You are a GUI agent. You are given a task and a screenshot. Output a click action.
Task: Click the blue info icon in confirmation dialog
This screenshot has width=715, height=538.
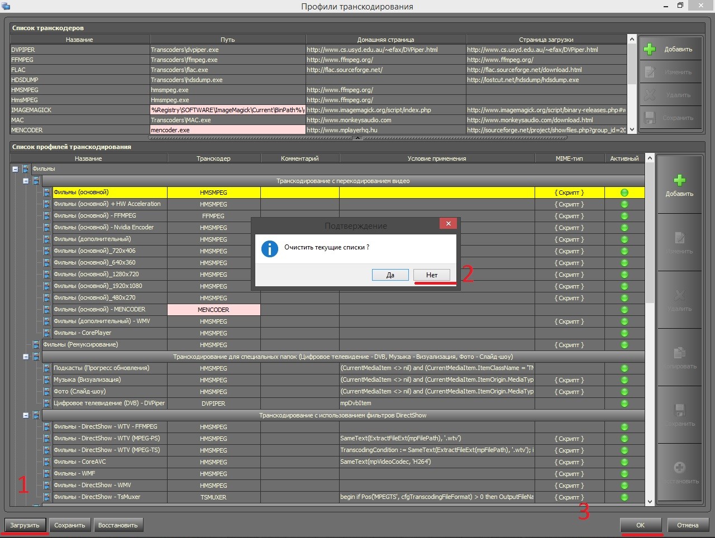tap(270, 249)
